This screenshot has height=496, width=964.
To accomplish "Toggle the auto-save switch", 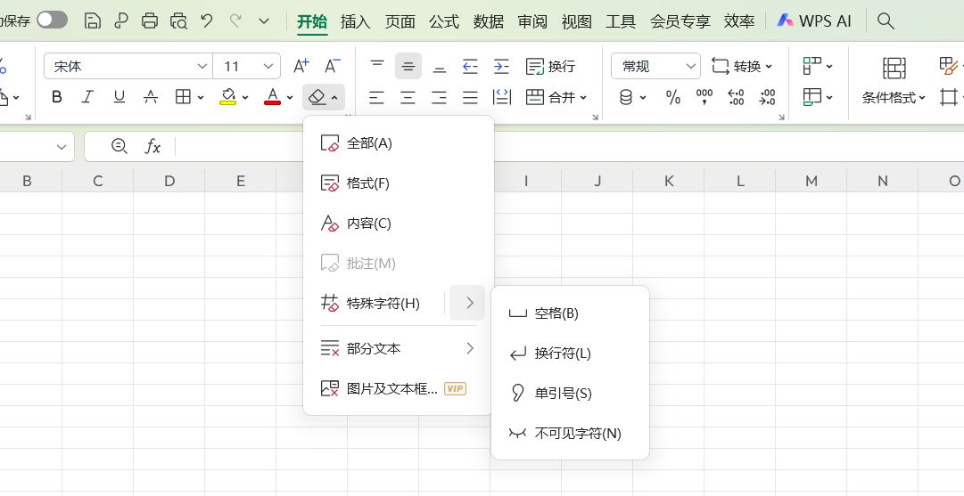I will coord(52,20).
